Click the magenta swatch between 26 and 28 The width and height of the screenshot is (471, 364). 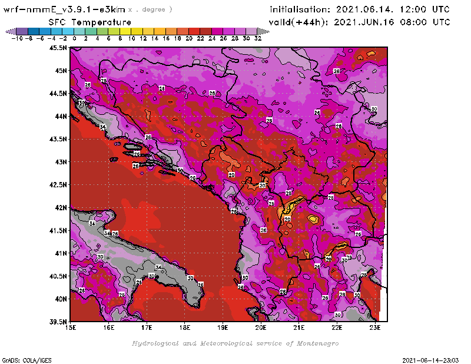coord(230,31)
